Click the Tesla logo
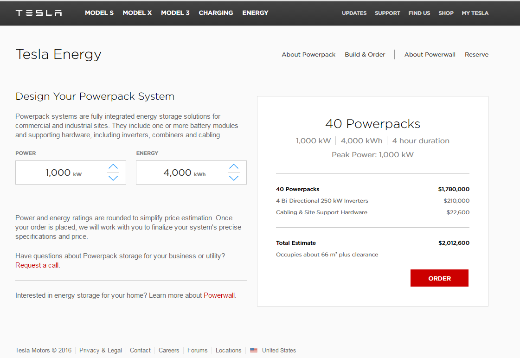The image size is (520, 358). (39, 13)
